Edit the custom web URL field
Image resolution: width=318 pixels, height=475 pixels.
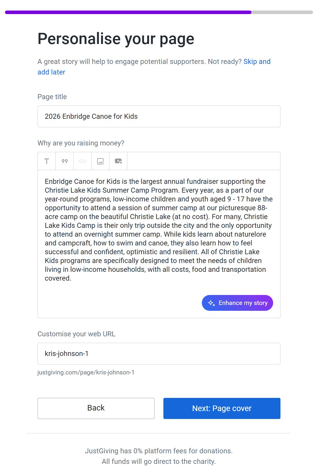159,354
